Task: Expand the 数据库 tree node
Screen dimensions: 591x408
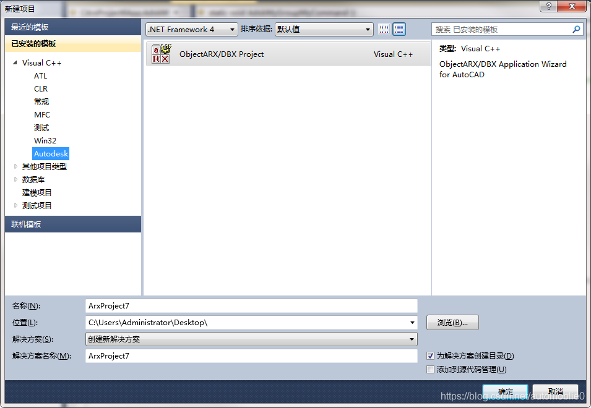Action: click(x=15, y=179)
